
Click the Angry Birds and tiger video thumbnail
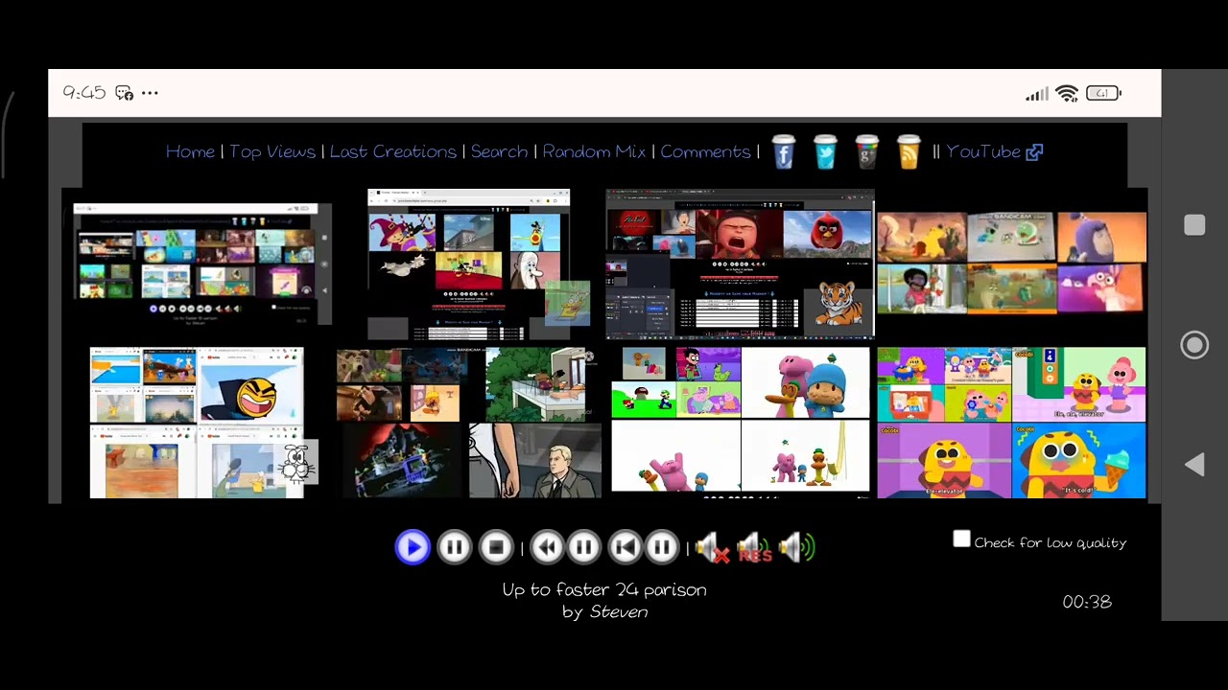(740, 264)
